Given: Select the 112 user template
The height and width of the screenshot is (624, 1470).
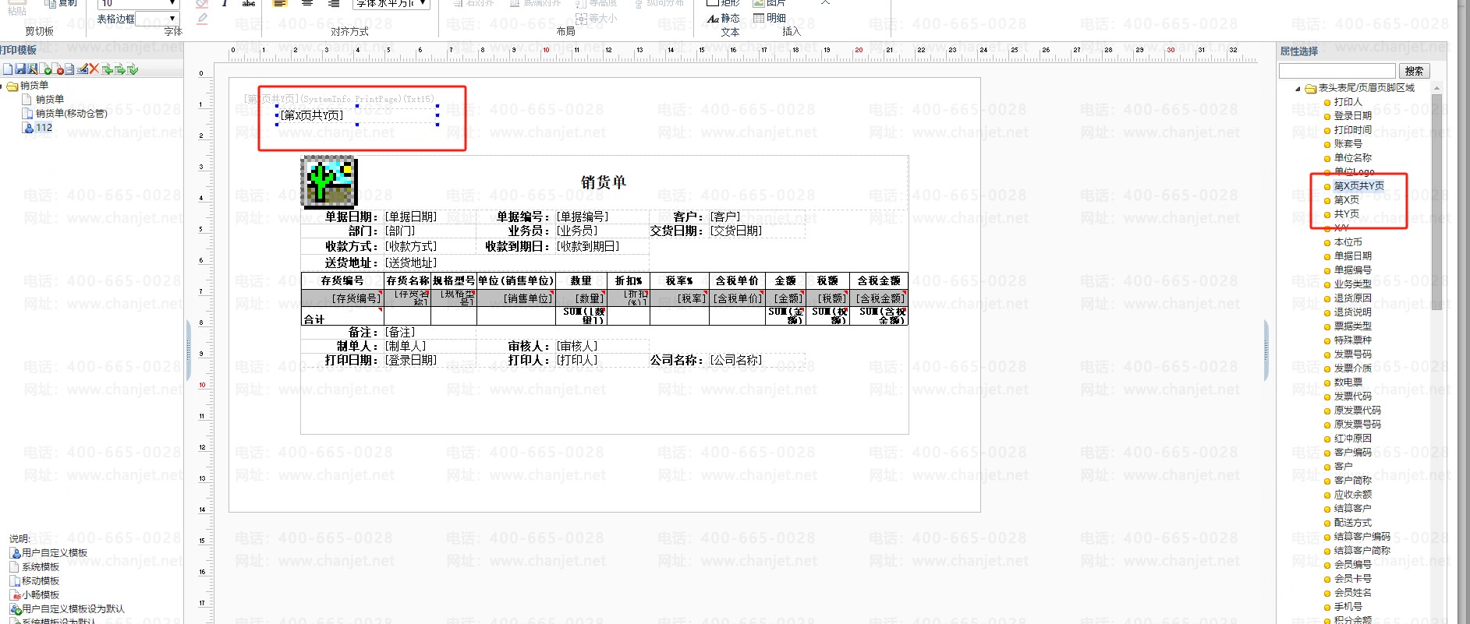Looking at the screenshot, I should click(44, 127).
